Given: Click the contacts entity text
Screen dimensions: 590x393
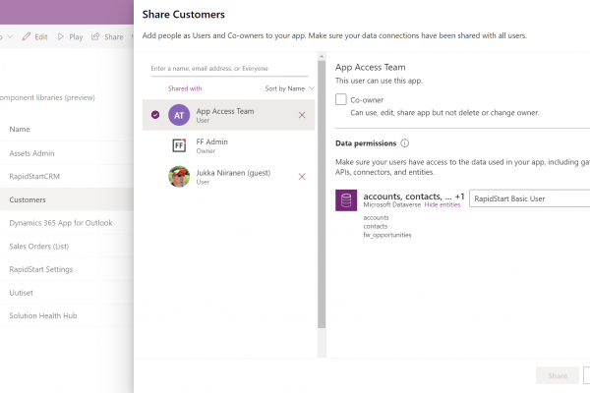Looking at the screenshot, I should [376, 226].
